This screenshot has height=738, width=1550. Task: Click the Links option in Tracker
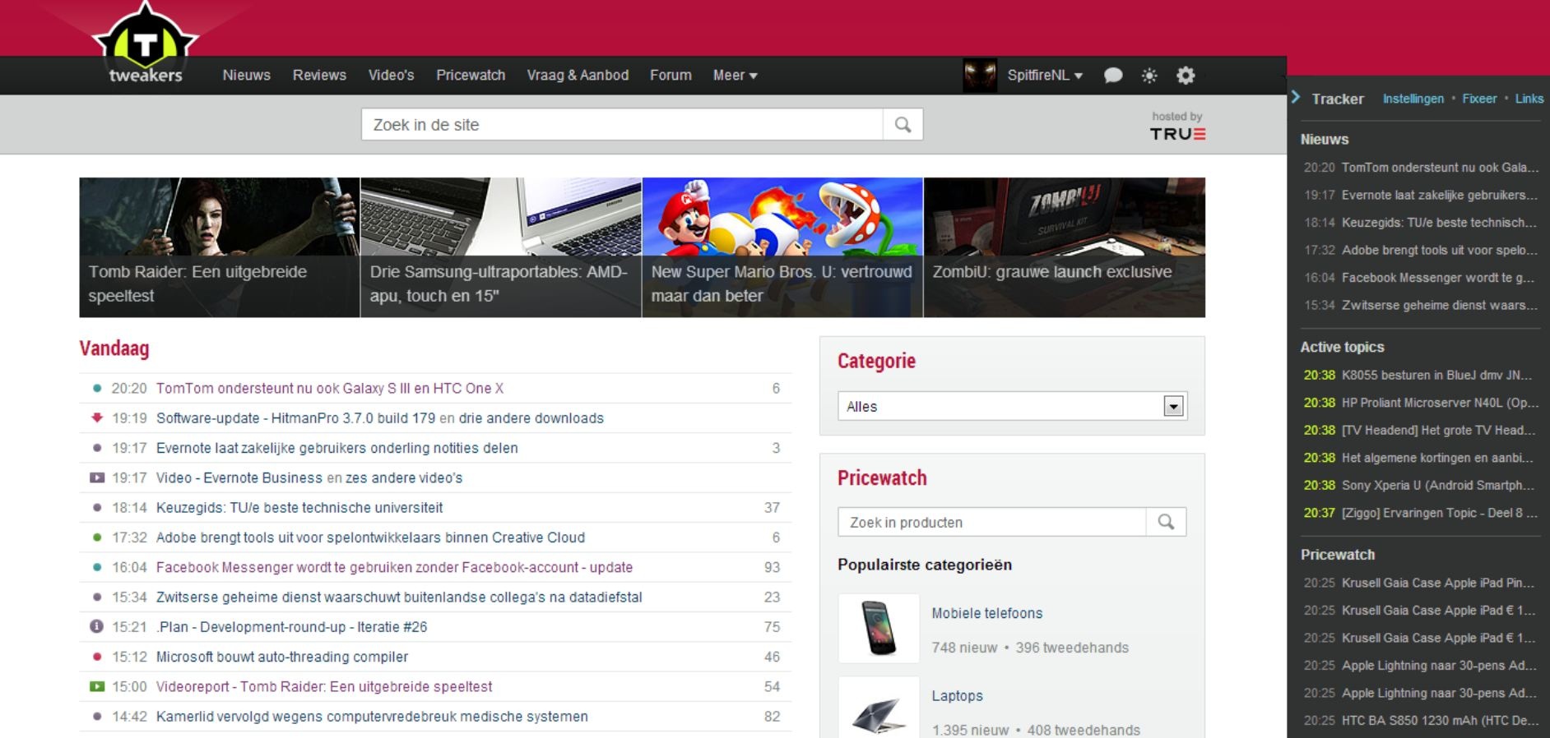point(1529,99)
